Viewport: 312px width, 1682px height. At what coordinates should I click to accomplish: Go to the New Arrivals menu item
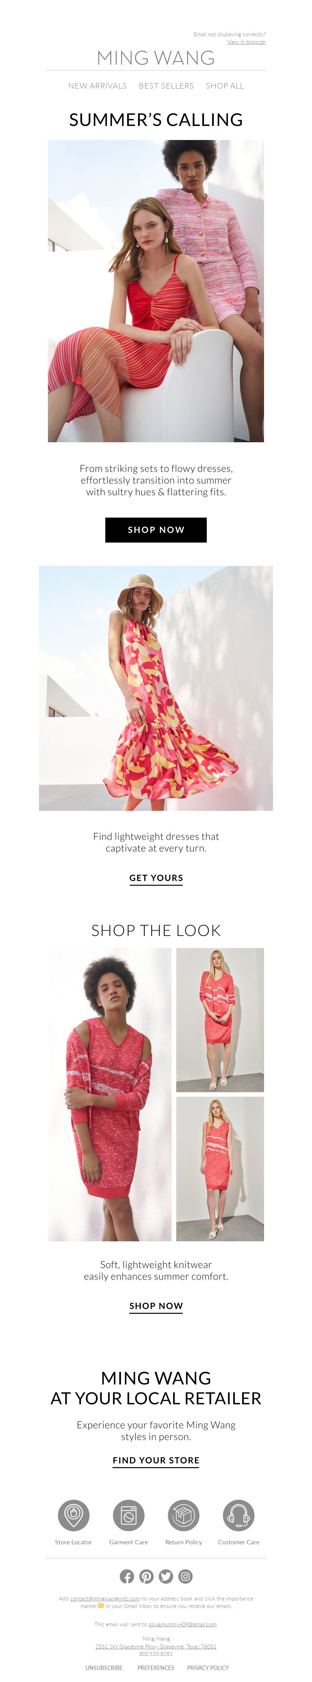tap(97, 85)
